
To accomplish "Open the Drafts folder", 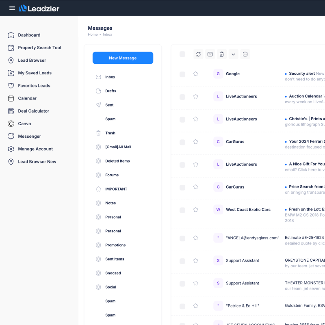I will point(110,91).
